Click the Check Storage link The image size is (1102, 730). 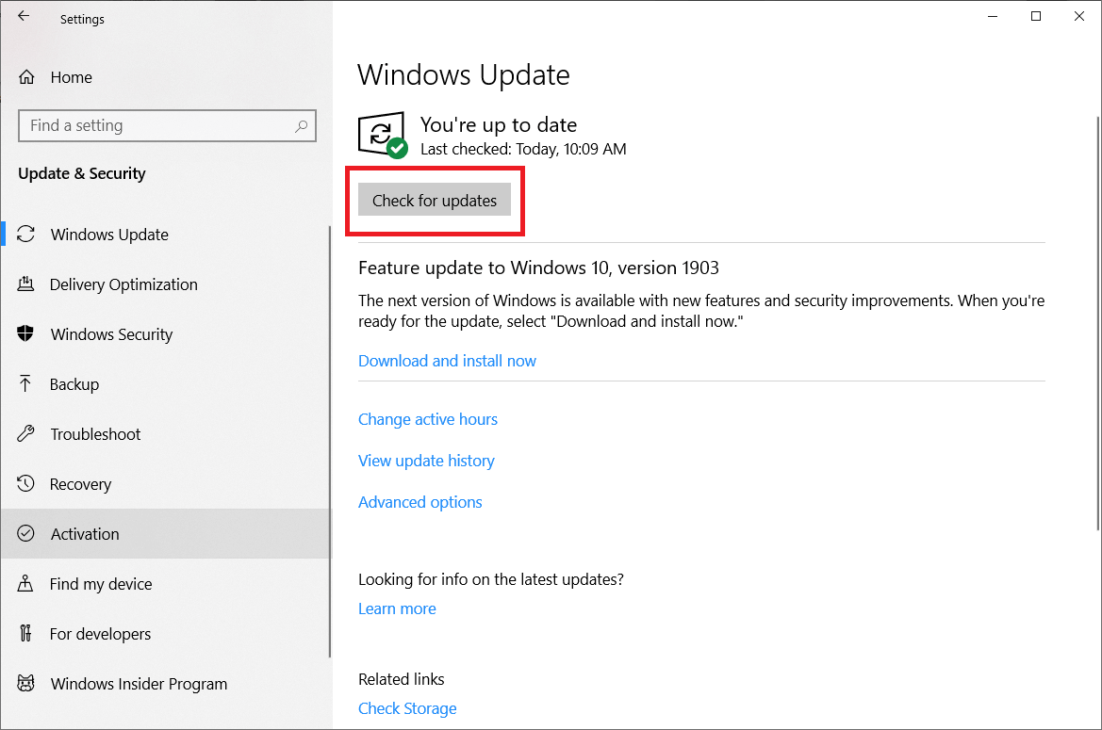(x=407, y=708)
